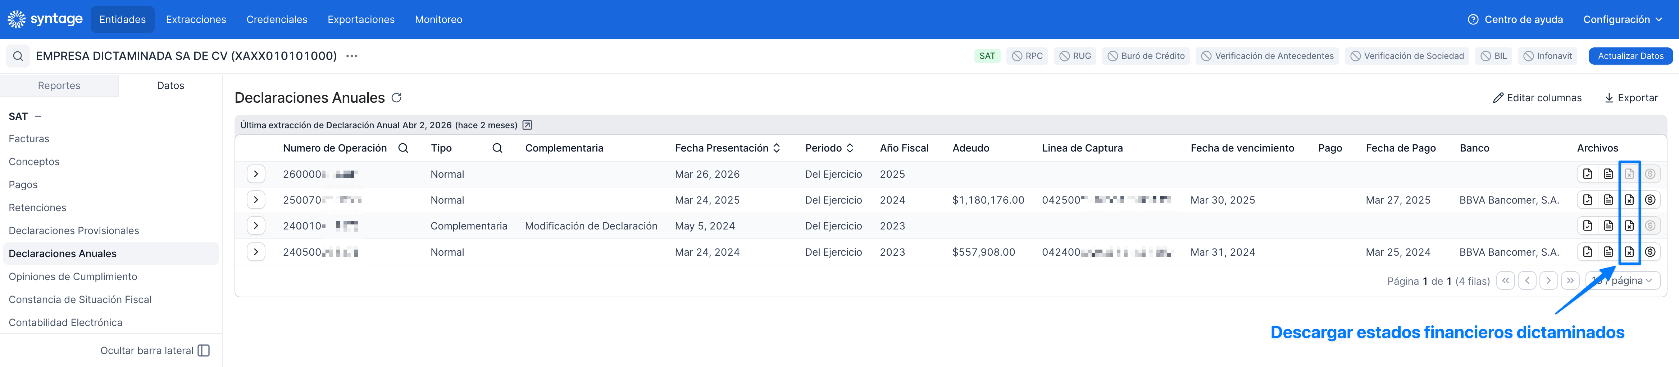Go to last page of results
The width and height of the screenshot is (1679, 367).
[1570, 280]
